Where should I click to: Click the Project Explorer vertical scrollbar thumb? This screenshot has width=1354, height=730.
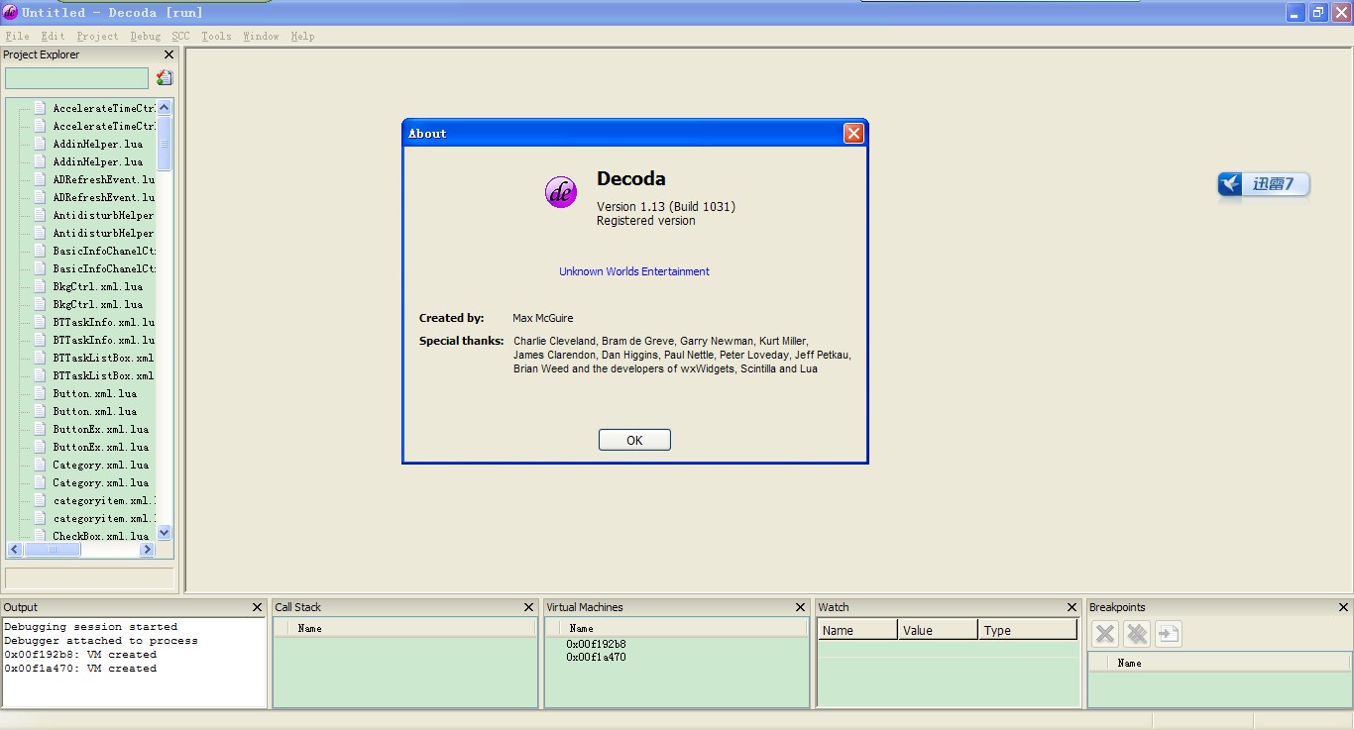(165, 143)
